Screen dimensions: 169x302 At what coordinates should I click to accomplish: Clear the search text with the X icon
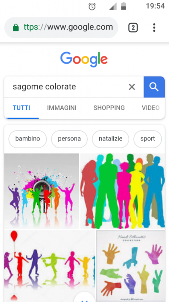132,87
